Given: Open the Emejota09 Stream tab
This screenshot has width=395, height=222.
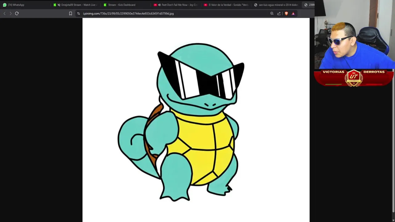Looking at the screenshot, I should (76, 5).
